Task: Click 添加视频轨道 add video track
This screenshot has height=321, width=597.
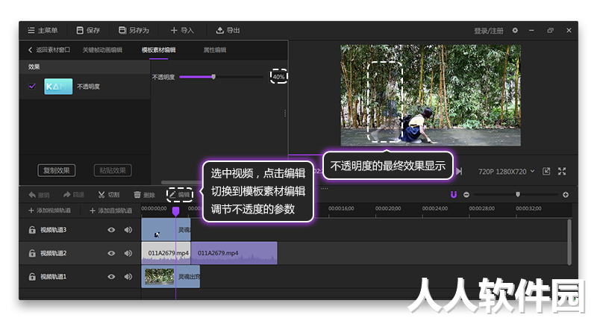Action: coord(49,211)
